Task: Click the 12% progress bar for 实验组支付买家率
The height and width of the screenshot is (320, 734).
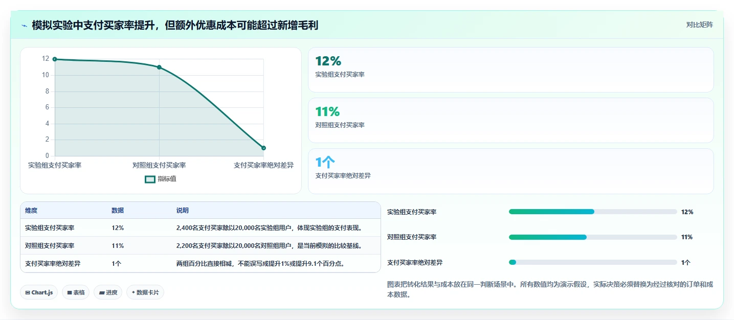Action: pyautogui.click(x=593, y=212)
